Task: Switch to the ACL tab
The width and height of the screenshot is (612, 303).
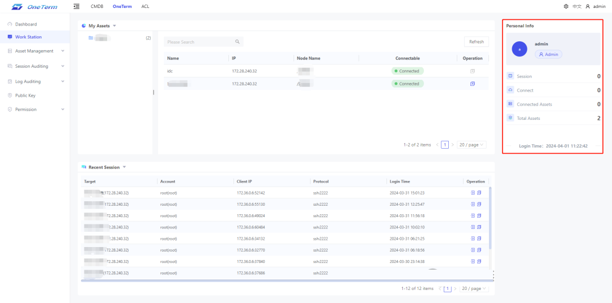Action: 145,6
